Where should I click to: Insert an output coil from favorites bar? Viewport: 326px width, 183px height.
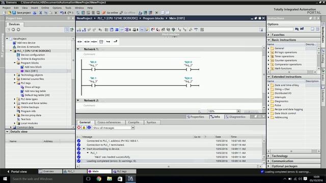[x=94, y=42]
